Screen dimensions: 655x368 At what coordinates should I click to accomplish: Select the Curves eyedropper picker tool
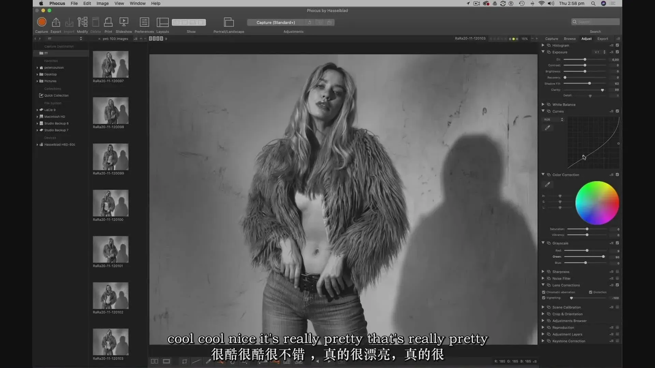click(x=548, y=128)
